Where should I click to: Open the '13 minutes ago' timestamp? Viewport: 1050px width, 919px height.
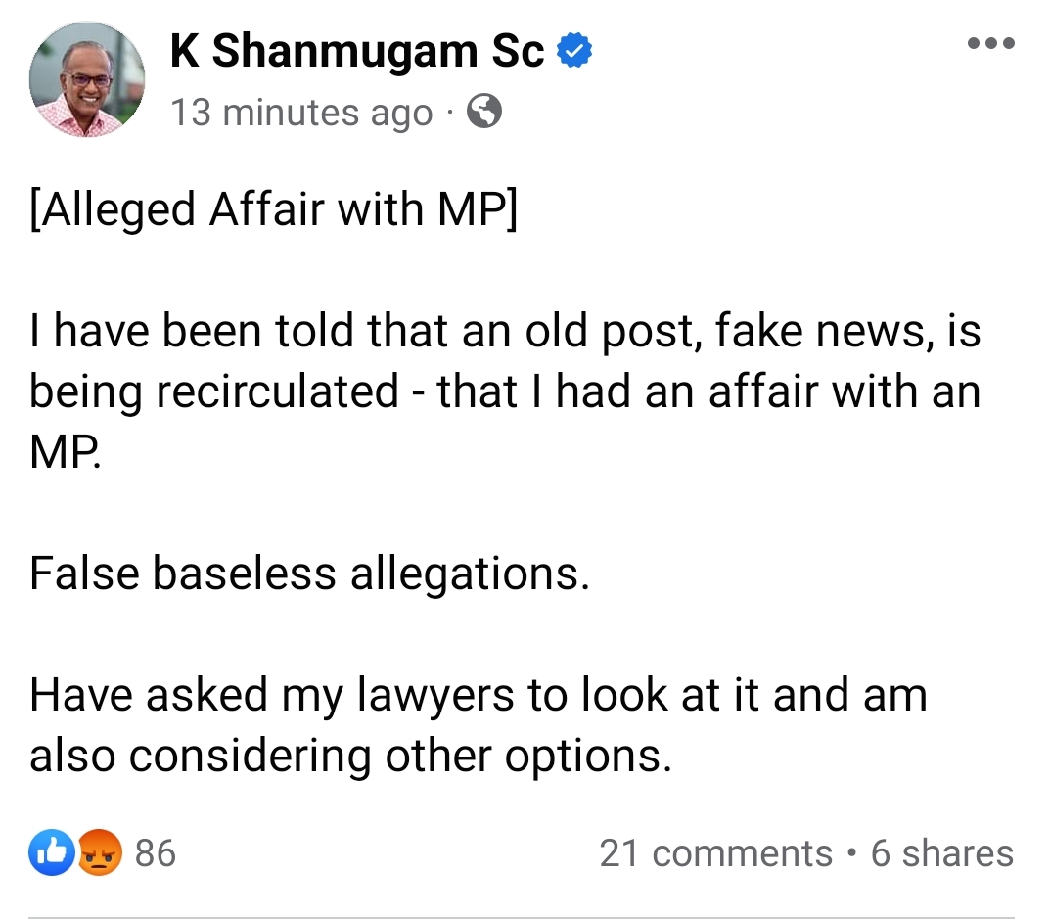(301, 114)
